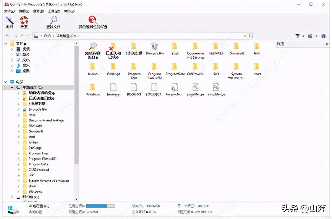Click the up one level arrow
Image resolution: width=332 pixels, height=219 pixels.
click(28, 36)
